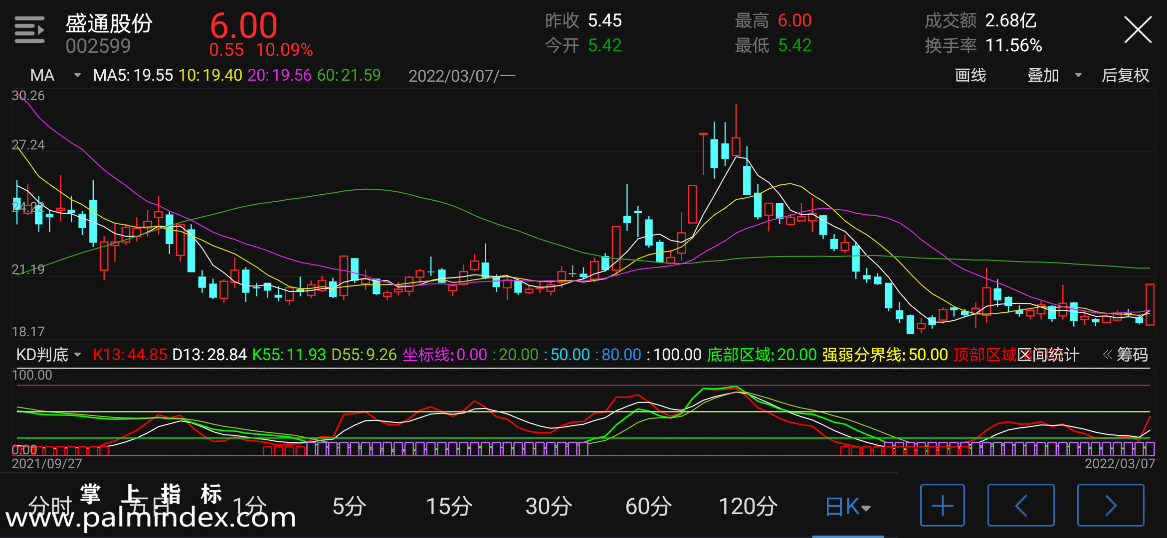Image resolution: width=1167 pixels, height=538 pixels.
Task: Click the MA 20: 19.56 value
Action: pyautogui.click(x=279, y=75)
